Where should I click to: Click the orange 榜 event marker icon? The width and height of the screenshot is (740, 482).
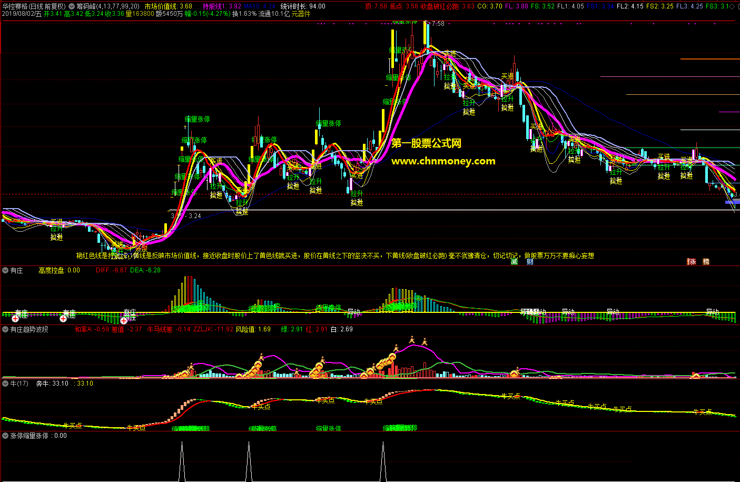(706, 261)
